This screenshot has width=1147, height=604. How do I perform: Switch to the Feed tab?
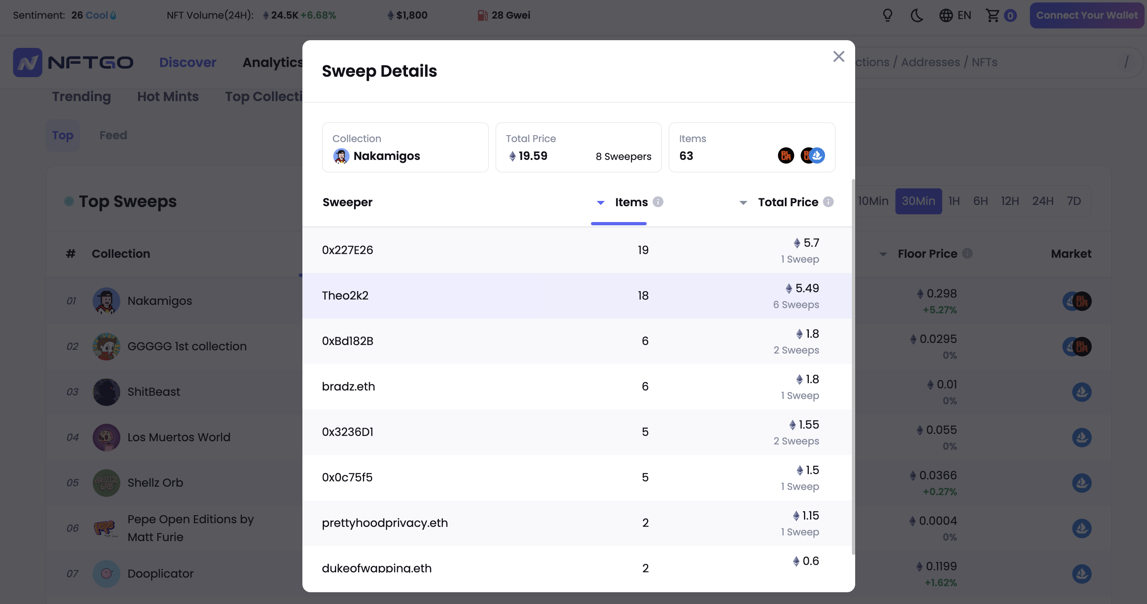(113, 135)
